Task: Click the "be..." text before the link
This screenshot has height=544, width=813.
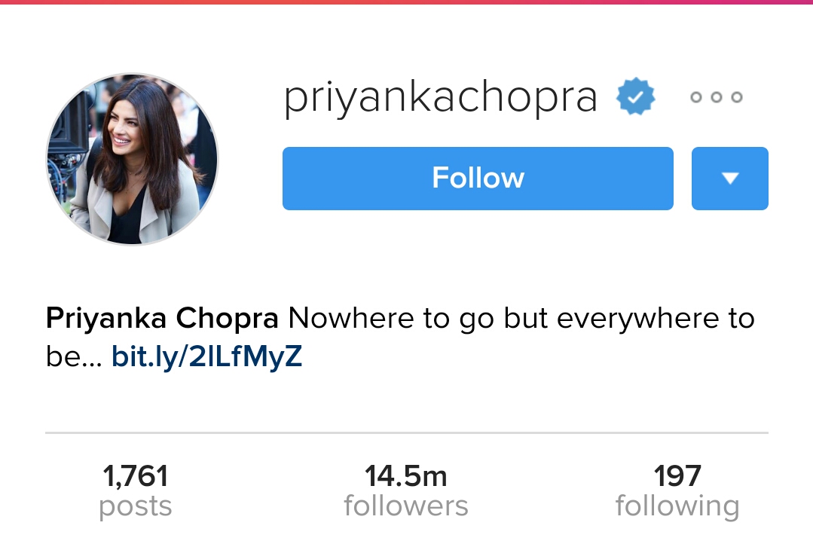Action: (x=74, y=357)
